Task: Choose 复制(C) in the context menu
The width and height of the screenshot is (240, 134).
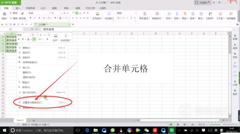Action: point(42,48)
